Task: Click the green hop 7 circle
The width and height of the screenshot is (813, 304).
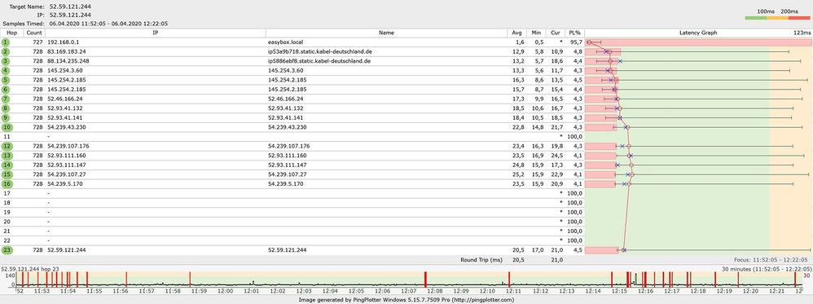Action: 6,99
